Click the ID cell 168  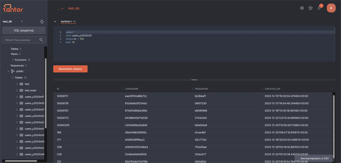pos(59,132)
